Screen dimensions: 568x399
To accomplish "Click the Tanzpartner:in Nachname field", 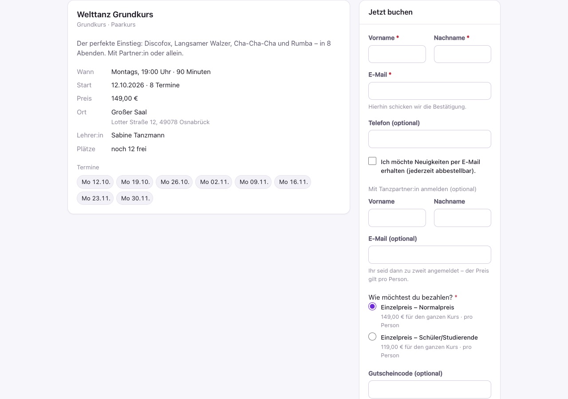I will click(x=462, y=218).
